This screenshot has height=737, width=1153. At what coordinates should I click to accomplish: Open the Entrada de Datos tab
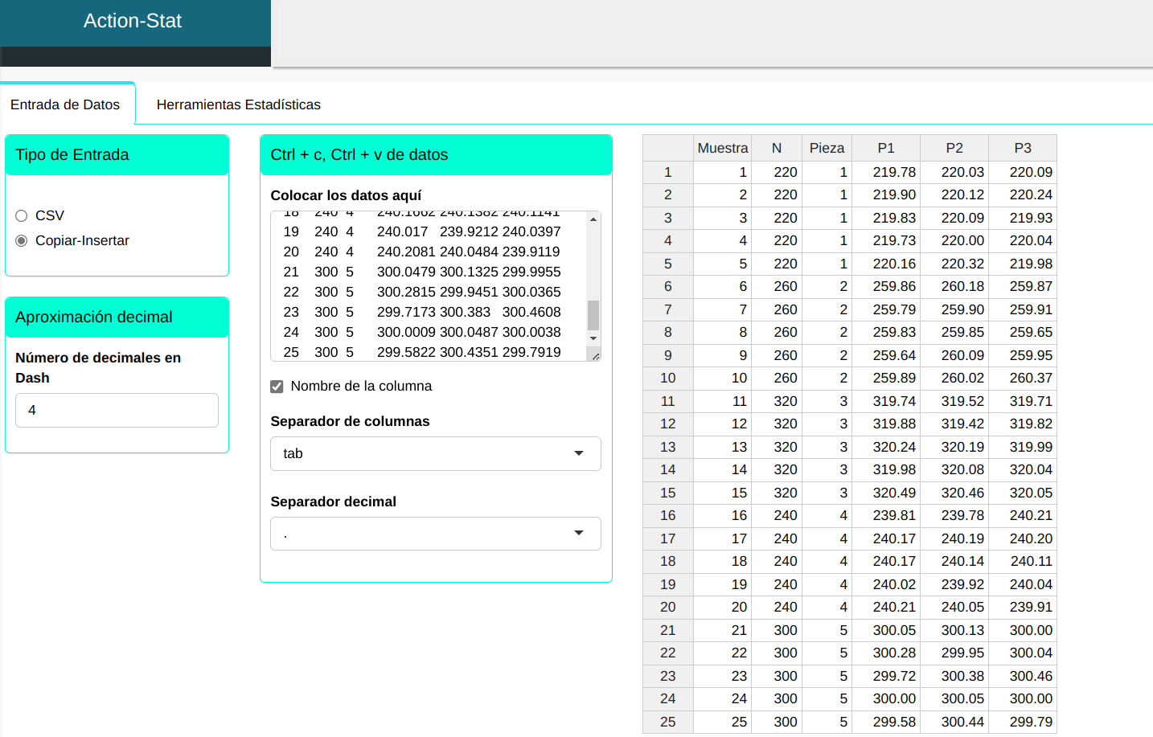[x=65, y=104]
